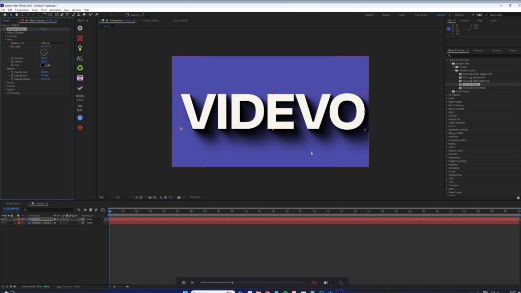Viewport: 521px width, 293px height.
Task: Select the Default workspace
Action: coord(369,15)
